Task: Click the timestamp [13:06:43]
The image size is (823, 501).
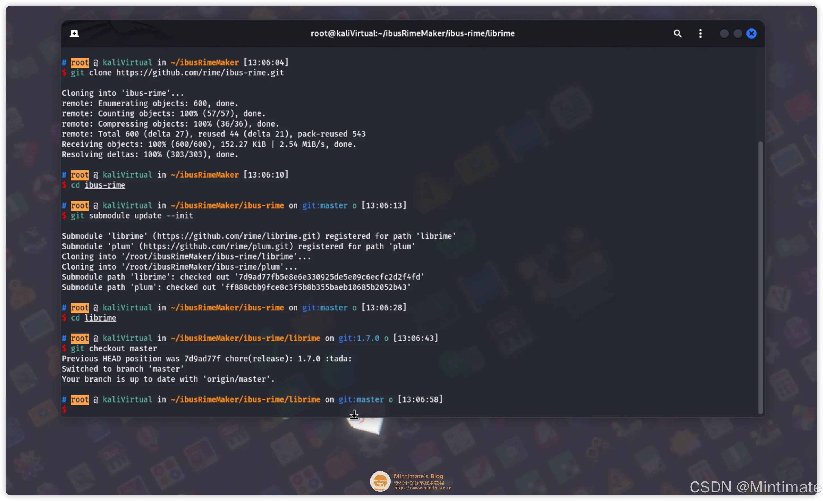Action: (x=415, y=338)
